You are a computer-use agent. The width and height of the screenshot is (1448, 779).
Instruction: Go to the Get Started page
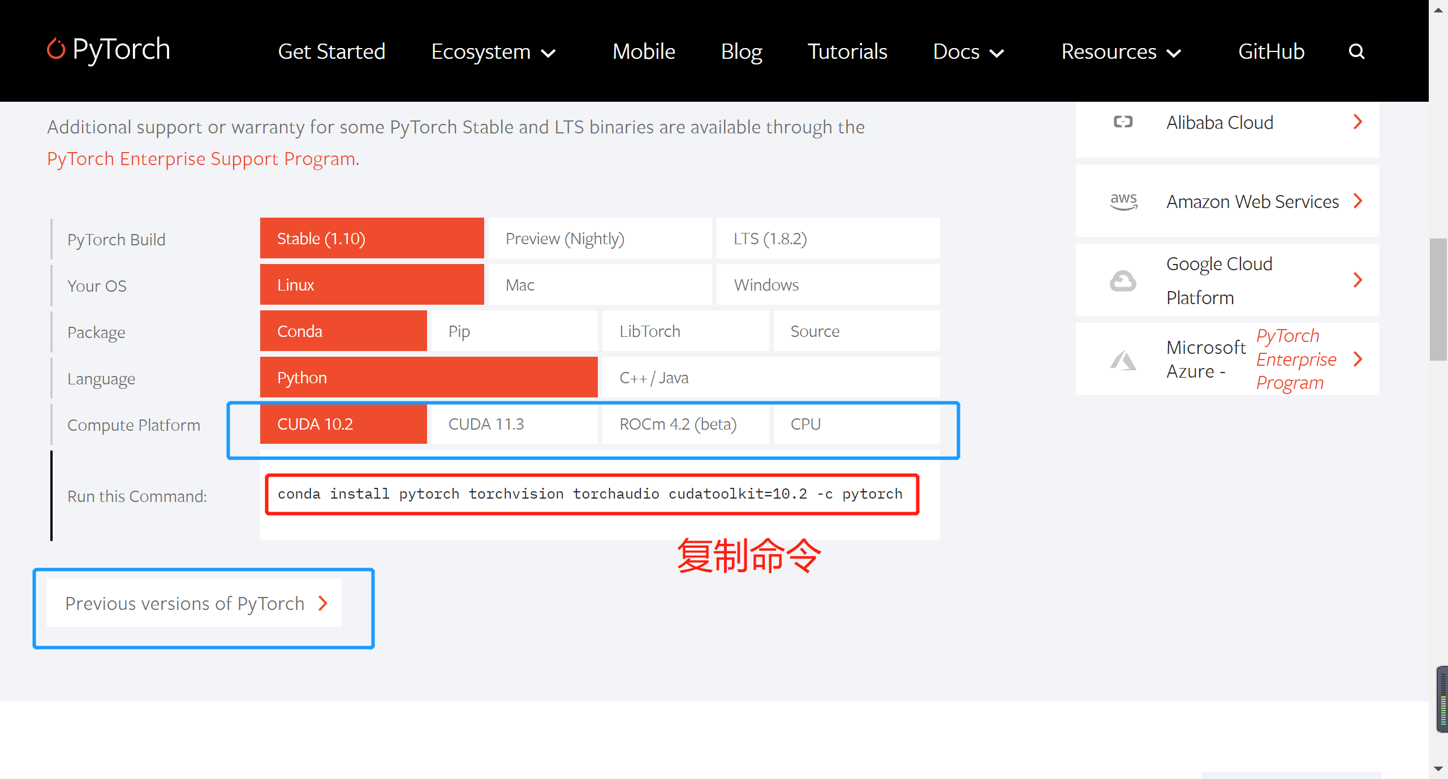331,52
